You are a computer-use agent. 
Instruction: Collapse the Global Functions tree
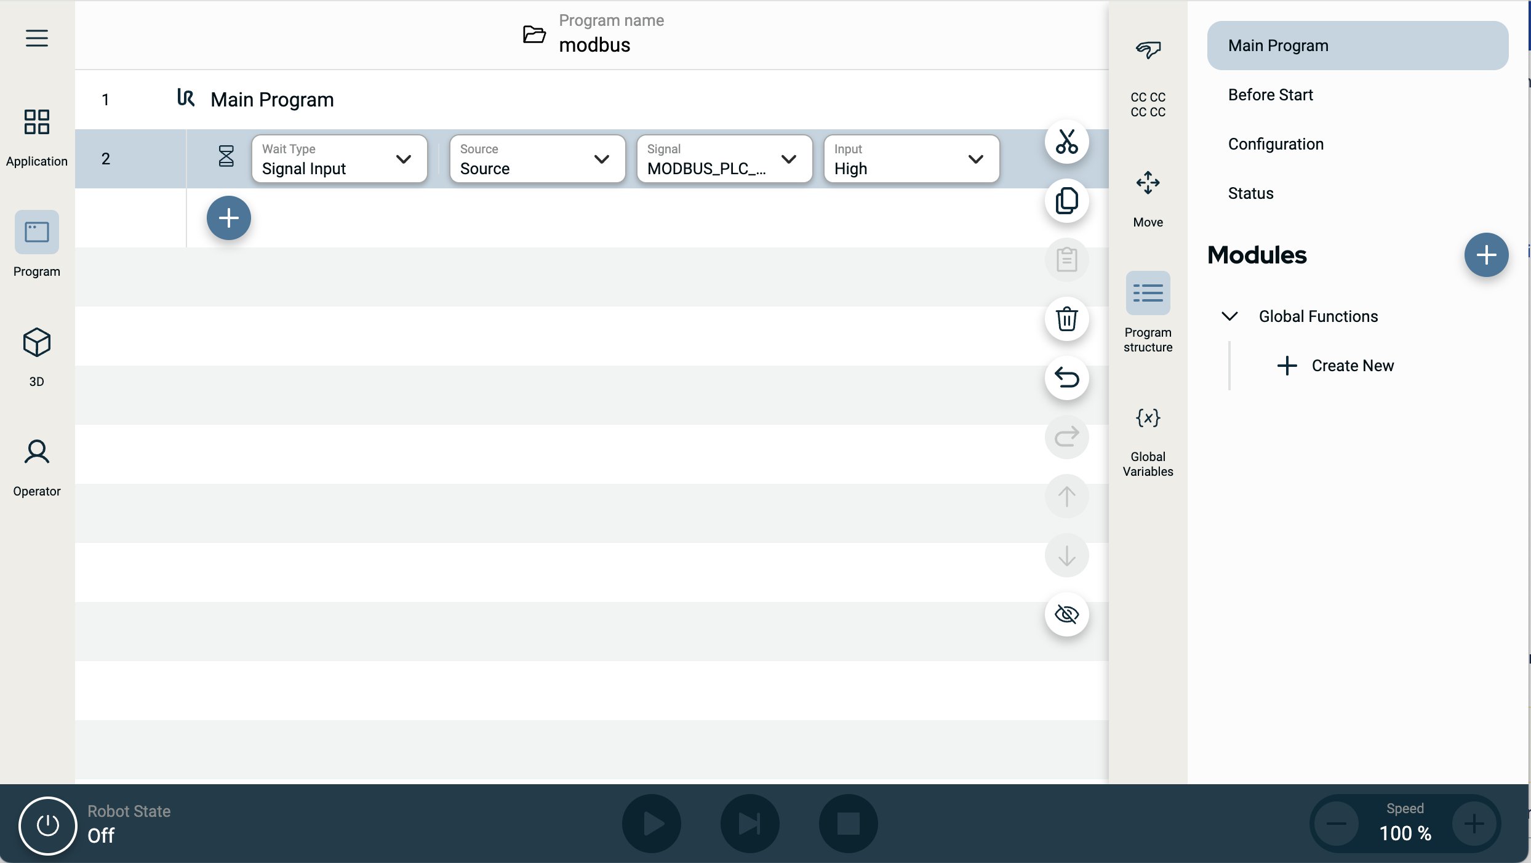coord(1229,316)
